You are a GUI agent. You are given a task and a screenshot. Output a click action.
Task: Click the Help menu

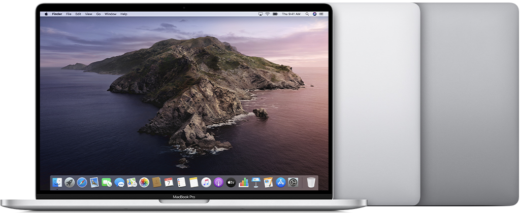coord(124,14)
